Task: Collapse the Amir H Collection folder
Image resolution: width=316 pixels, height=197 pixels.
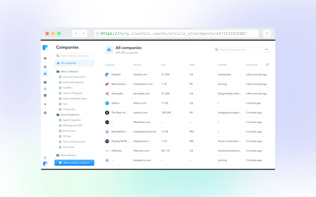Action: (x=58, y=115)
